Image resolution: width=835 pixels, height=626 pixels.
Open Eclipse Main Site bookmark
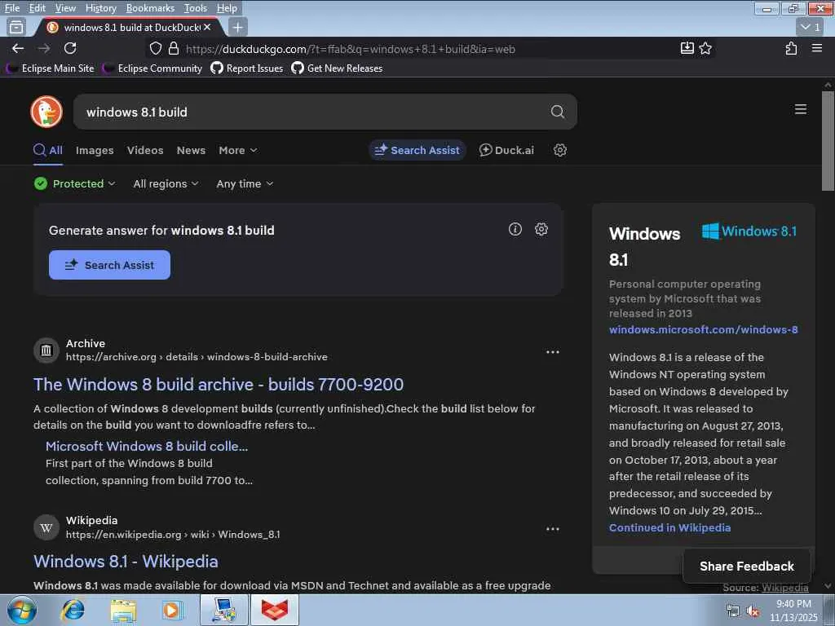[50, 68]
